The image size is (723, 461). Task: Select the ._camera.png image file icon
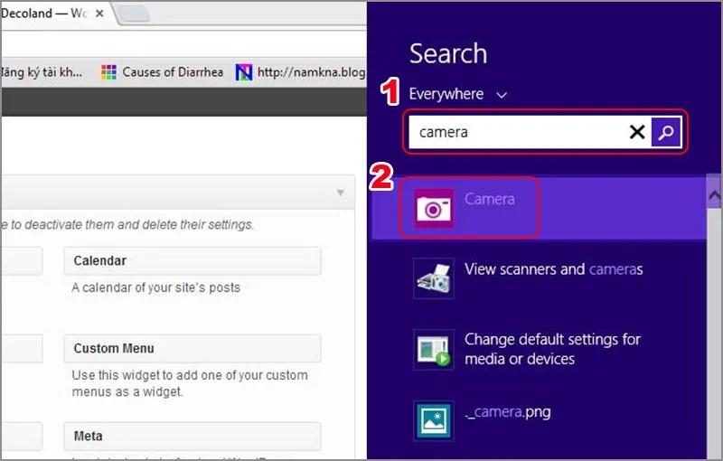coord(433,419)
